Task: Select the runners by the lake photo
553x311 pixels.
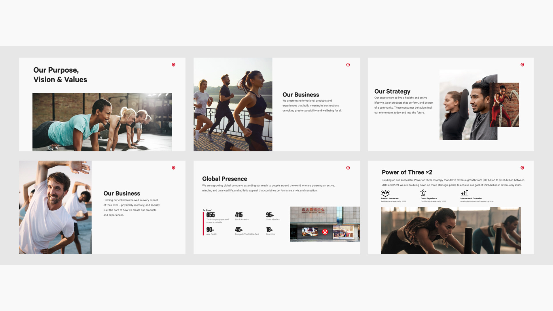Action: [x=233, y=104]
